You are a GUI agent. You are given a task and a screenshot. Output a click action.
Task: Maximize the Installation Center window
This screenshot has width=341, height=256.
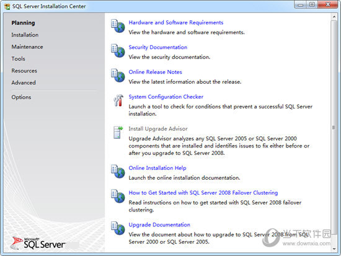click(x=312, y=5)
